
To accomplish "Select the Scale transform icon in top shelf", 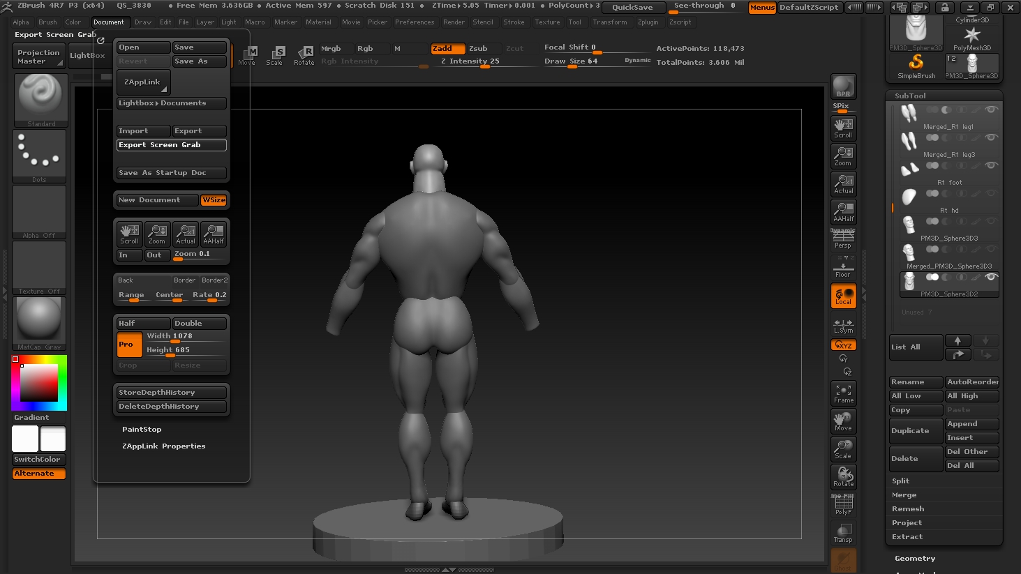I will point(275,56).
